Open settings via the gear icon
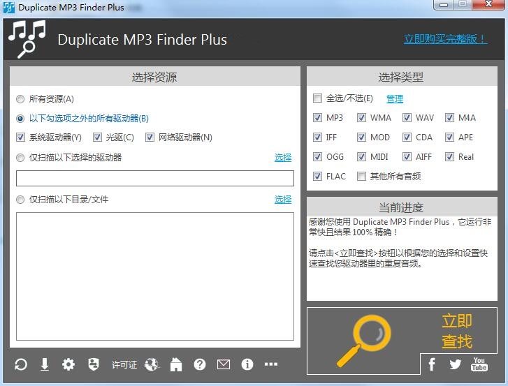The width and height of the screenshot is (508, 386). pos(68,364)
